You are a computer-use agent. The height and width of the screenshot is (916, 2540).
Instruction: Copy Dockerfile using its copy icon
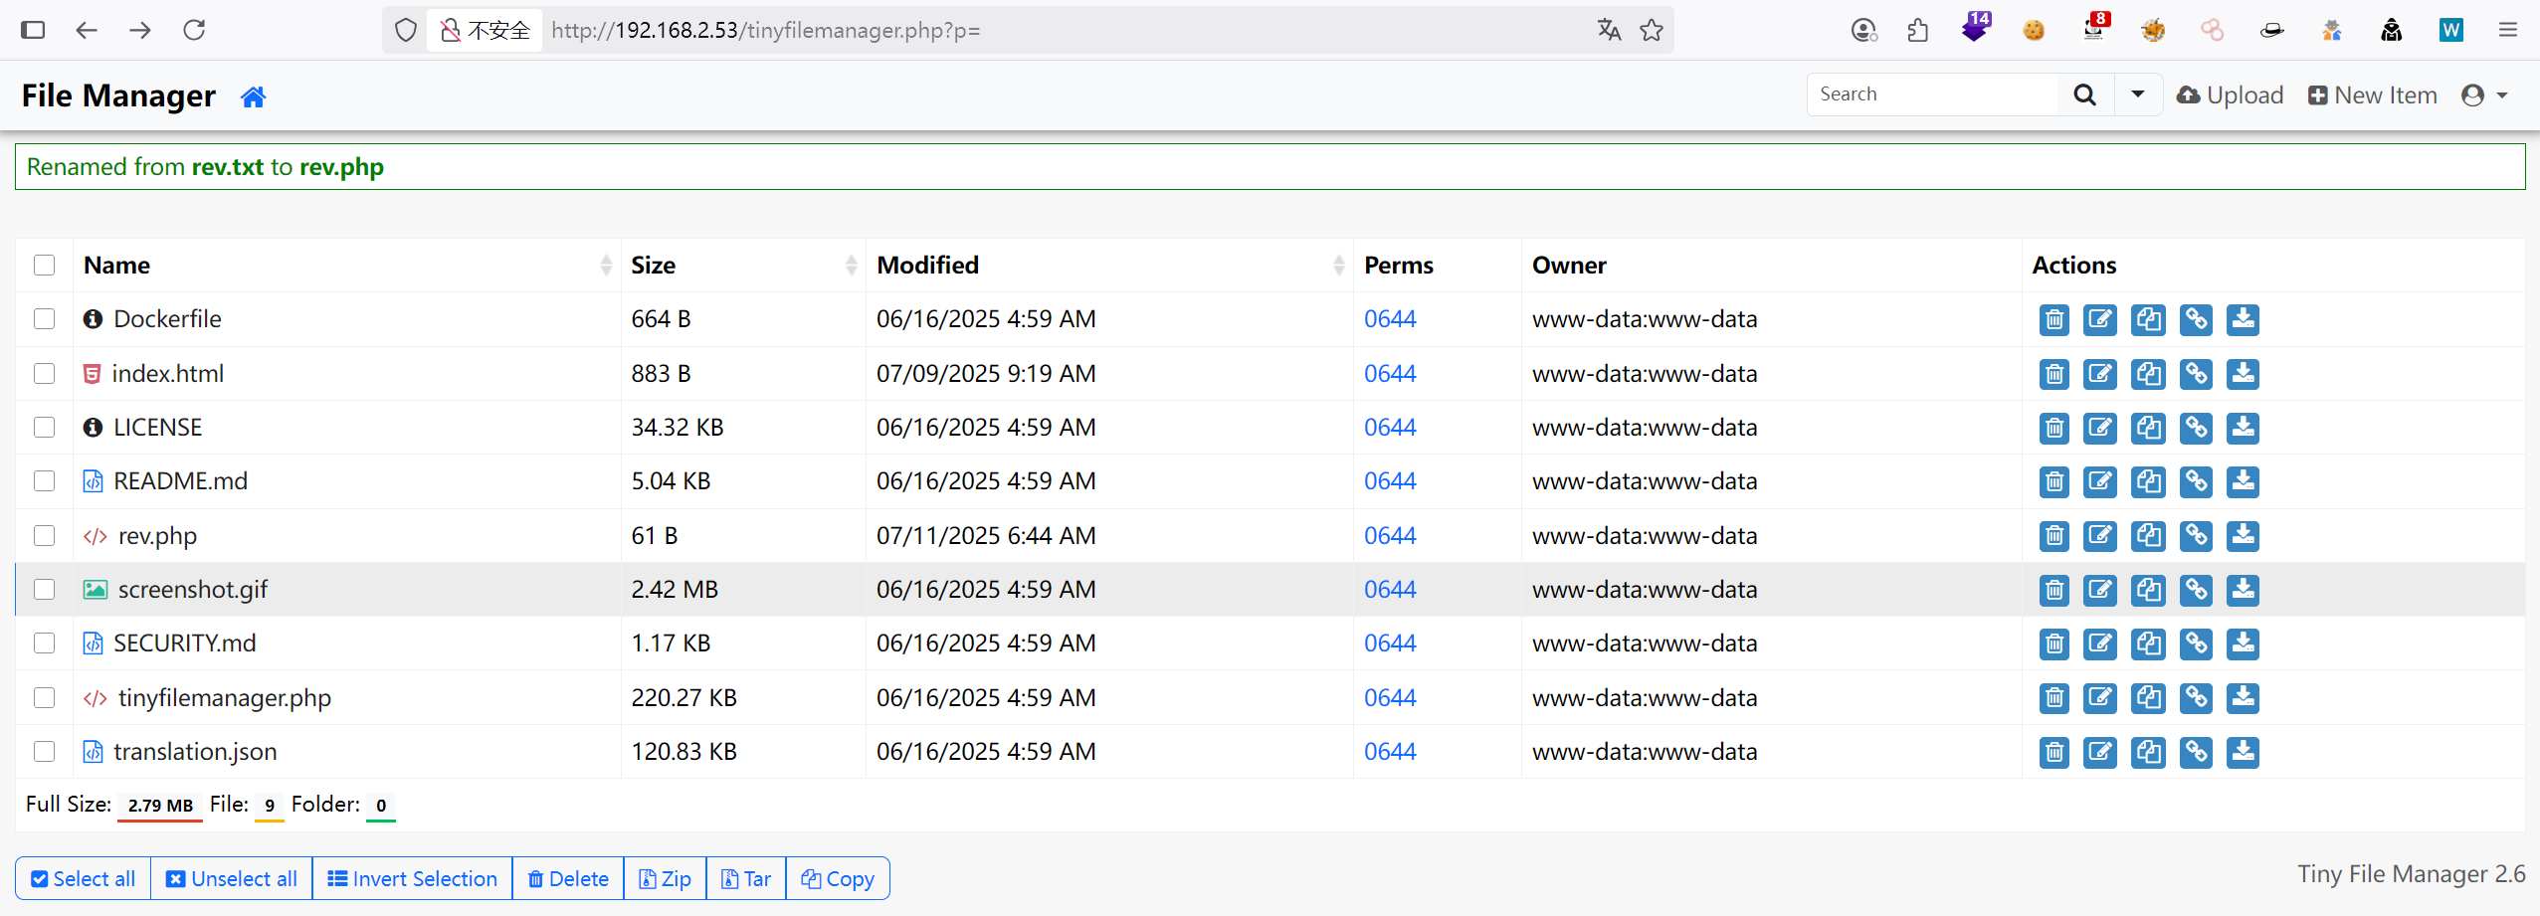click(x=2148, y=319)
